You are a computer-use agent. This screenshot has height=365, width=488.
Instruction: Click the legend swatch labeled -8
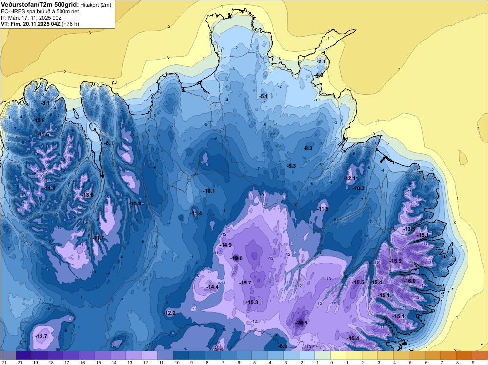[212, 355]
